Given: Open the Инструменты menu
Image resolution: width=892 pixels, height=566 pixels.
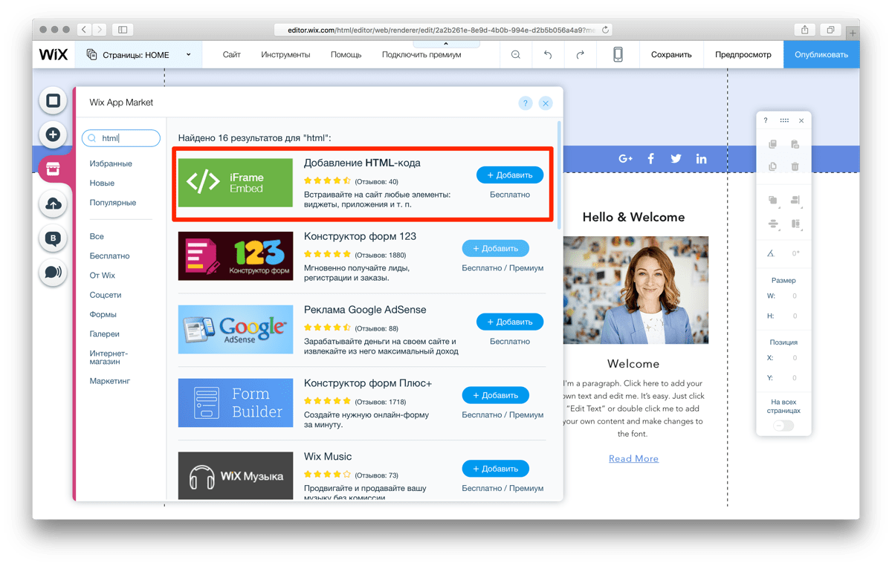Looking at the screenshot, I should tap(285, 54).
